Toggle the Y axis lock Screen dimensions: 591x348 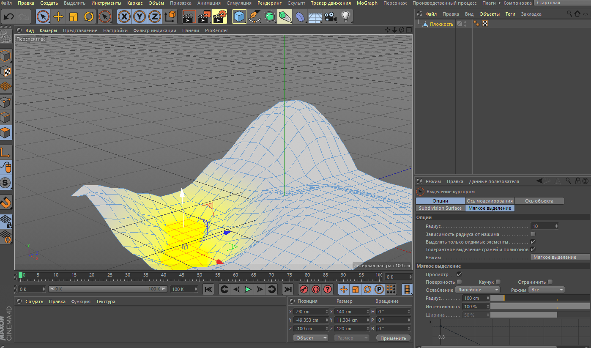click(140, 17)
